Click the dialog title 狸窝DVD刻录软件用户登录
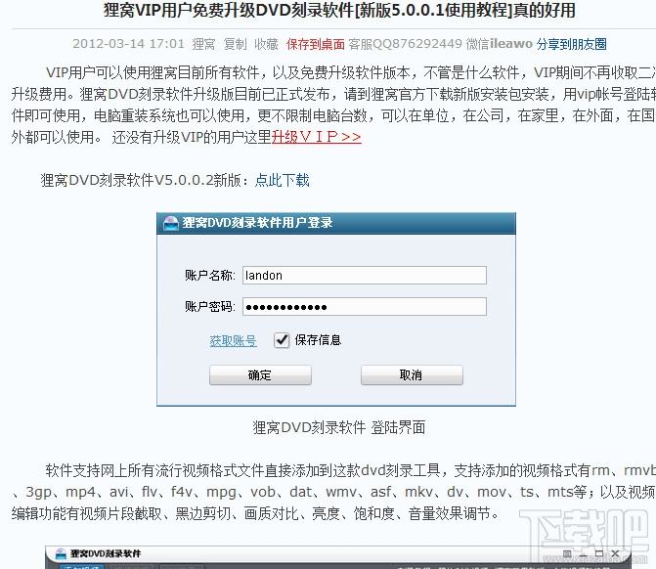Viewport: 656px width, 569px height. [x=257, y=223]
